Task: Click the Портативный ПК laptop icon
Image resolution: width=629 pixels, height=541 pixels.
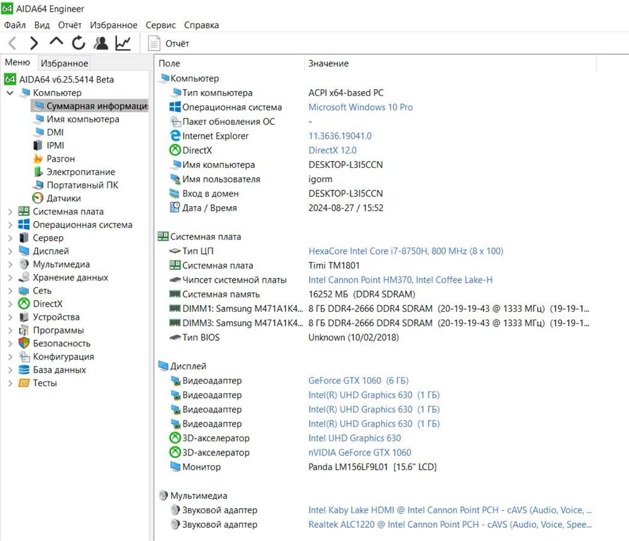Action: 38,185
